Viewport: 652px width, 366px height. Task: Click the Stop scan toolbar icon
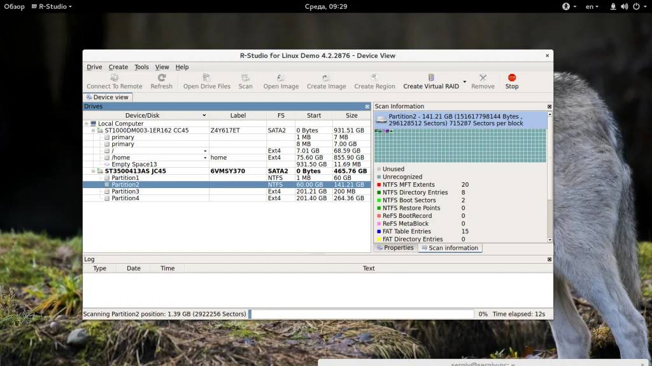click(512, 78)
